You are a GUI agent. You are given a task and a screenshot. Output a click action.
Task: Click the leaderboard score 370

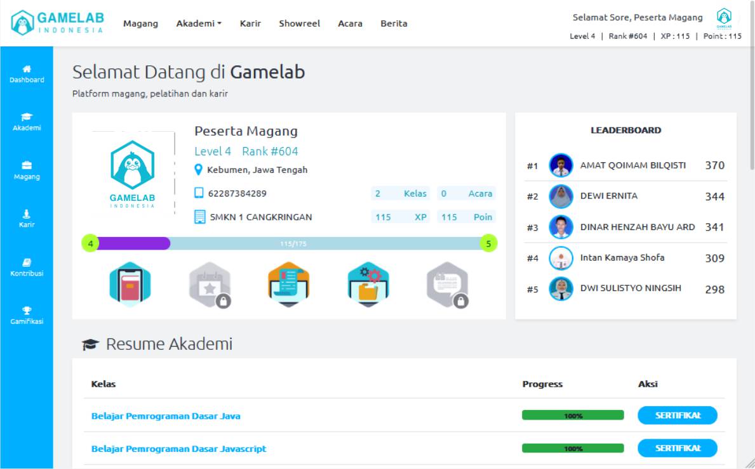715,165
